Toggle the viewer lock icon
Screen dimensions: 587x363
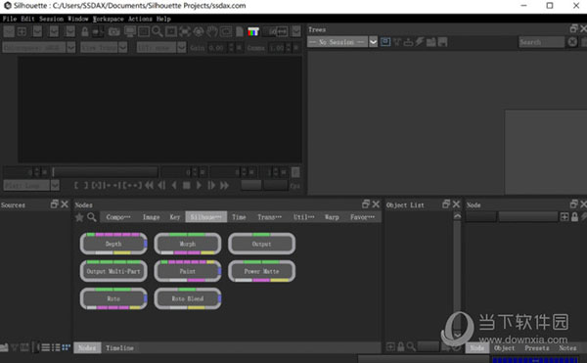[x=85, y=32]
